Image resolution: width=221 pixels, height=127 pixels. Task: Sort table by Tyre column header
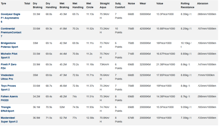pyautogui.click(x=4, y=3)
